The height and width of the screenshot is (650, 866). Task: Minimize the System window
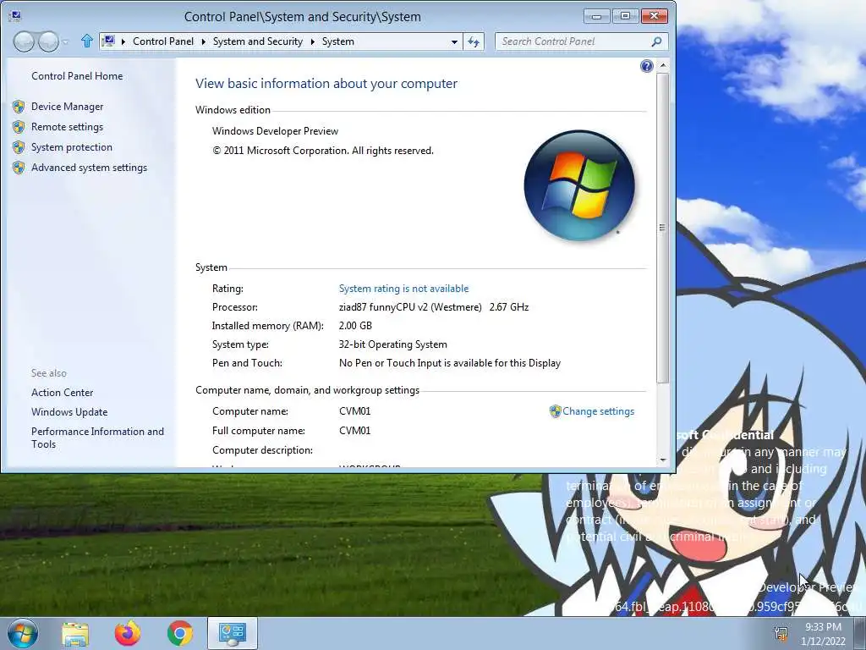(596, 16)
